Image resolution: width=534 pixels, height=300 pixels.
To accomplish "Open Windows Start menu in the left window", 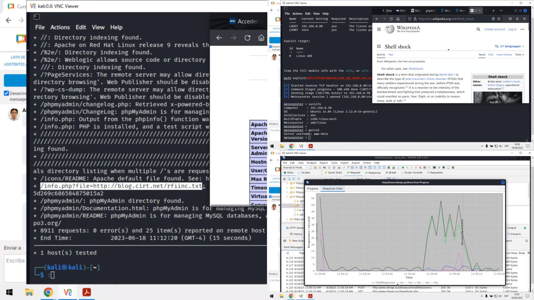I will [9, 292].
